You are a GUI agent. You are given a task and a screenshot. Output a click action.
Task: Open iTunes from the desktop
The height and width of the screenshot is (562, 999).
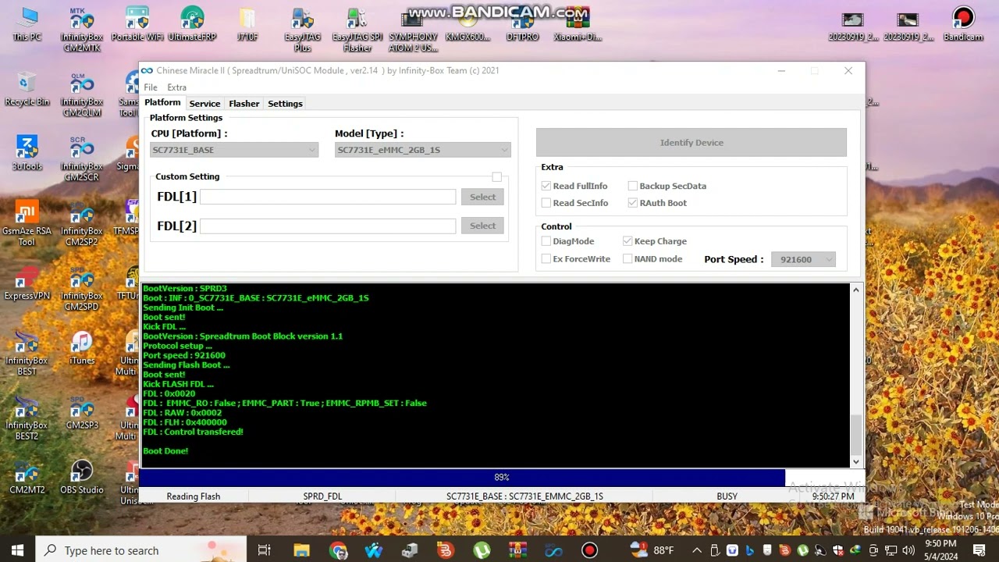click(x=81, y=348)
